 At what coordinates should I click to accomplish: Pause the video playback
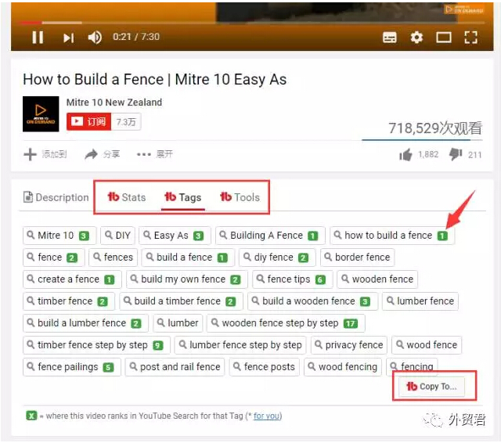coord(38,38)
